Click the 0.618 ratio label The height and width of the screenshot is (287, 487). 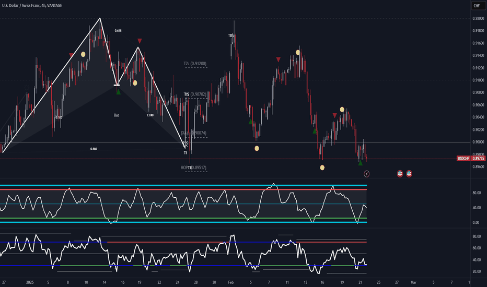[x=118, y=31]
